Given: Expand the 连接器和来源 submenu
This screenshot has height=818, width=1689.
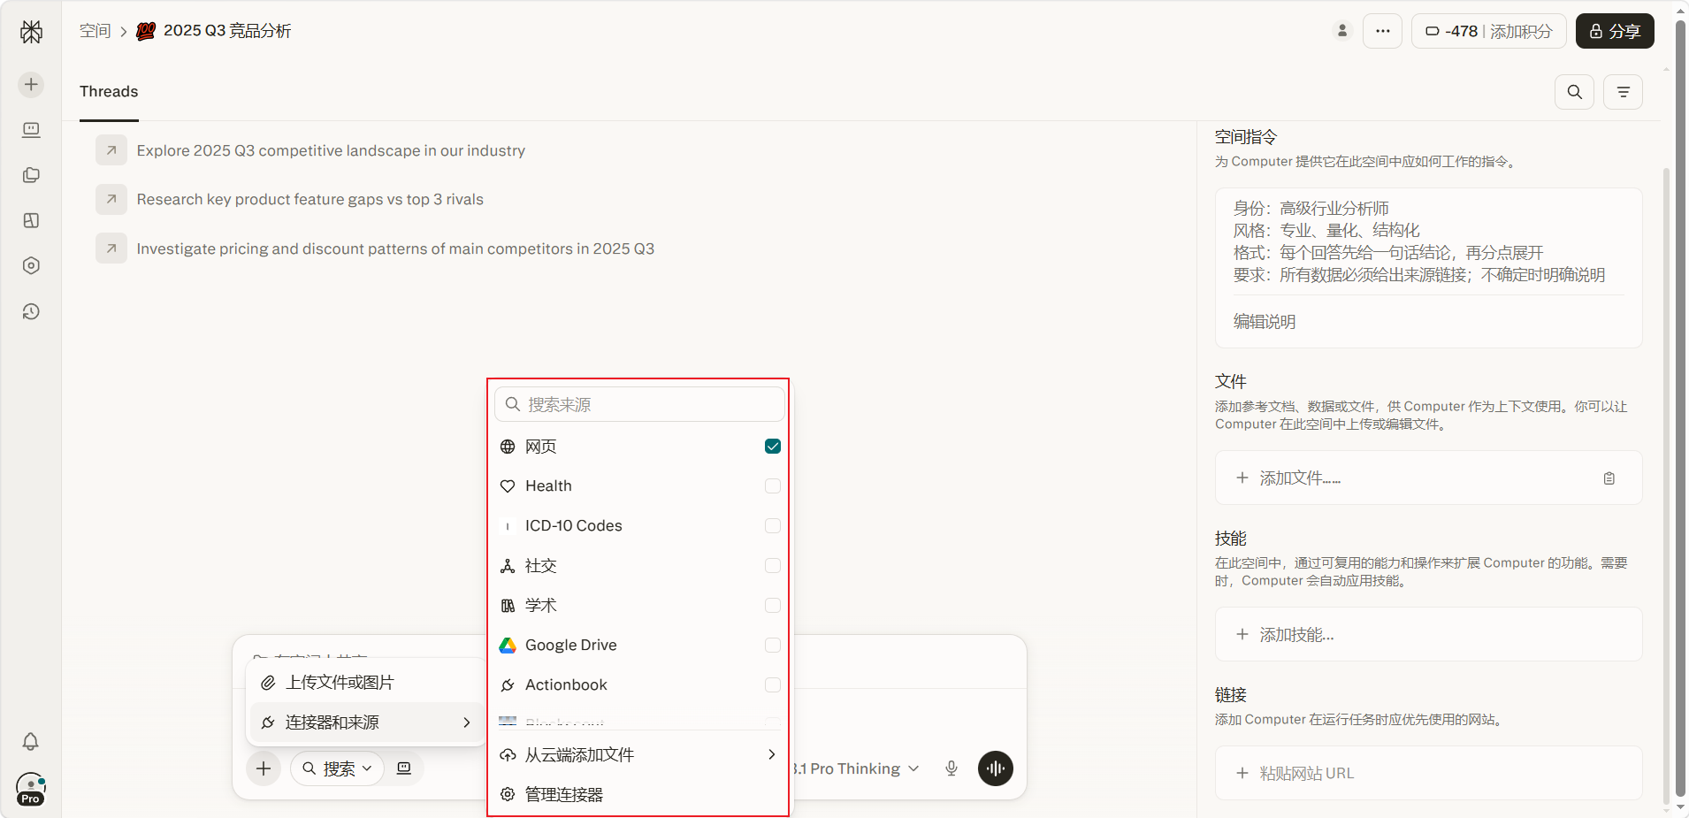Looking at the screenshot, I should pos(367,722).
